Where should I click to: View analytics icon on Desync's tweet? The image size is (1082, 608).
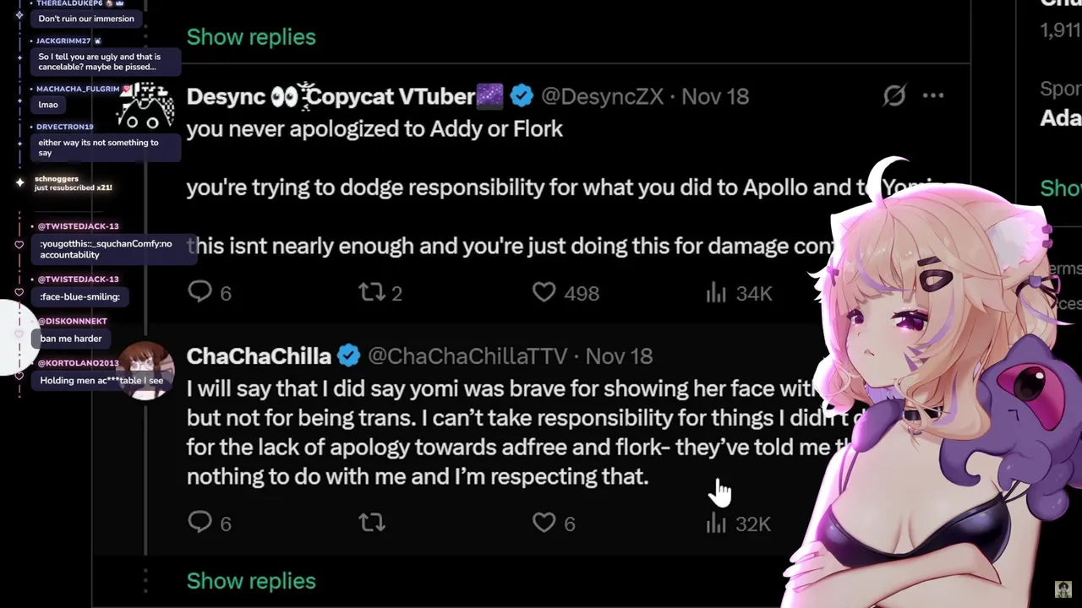(716, 292)
